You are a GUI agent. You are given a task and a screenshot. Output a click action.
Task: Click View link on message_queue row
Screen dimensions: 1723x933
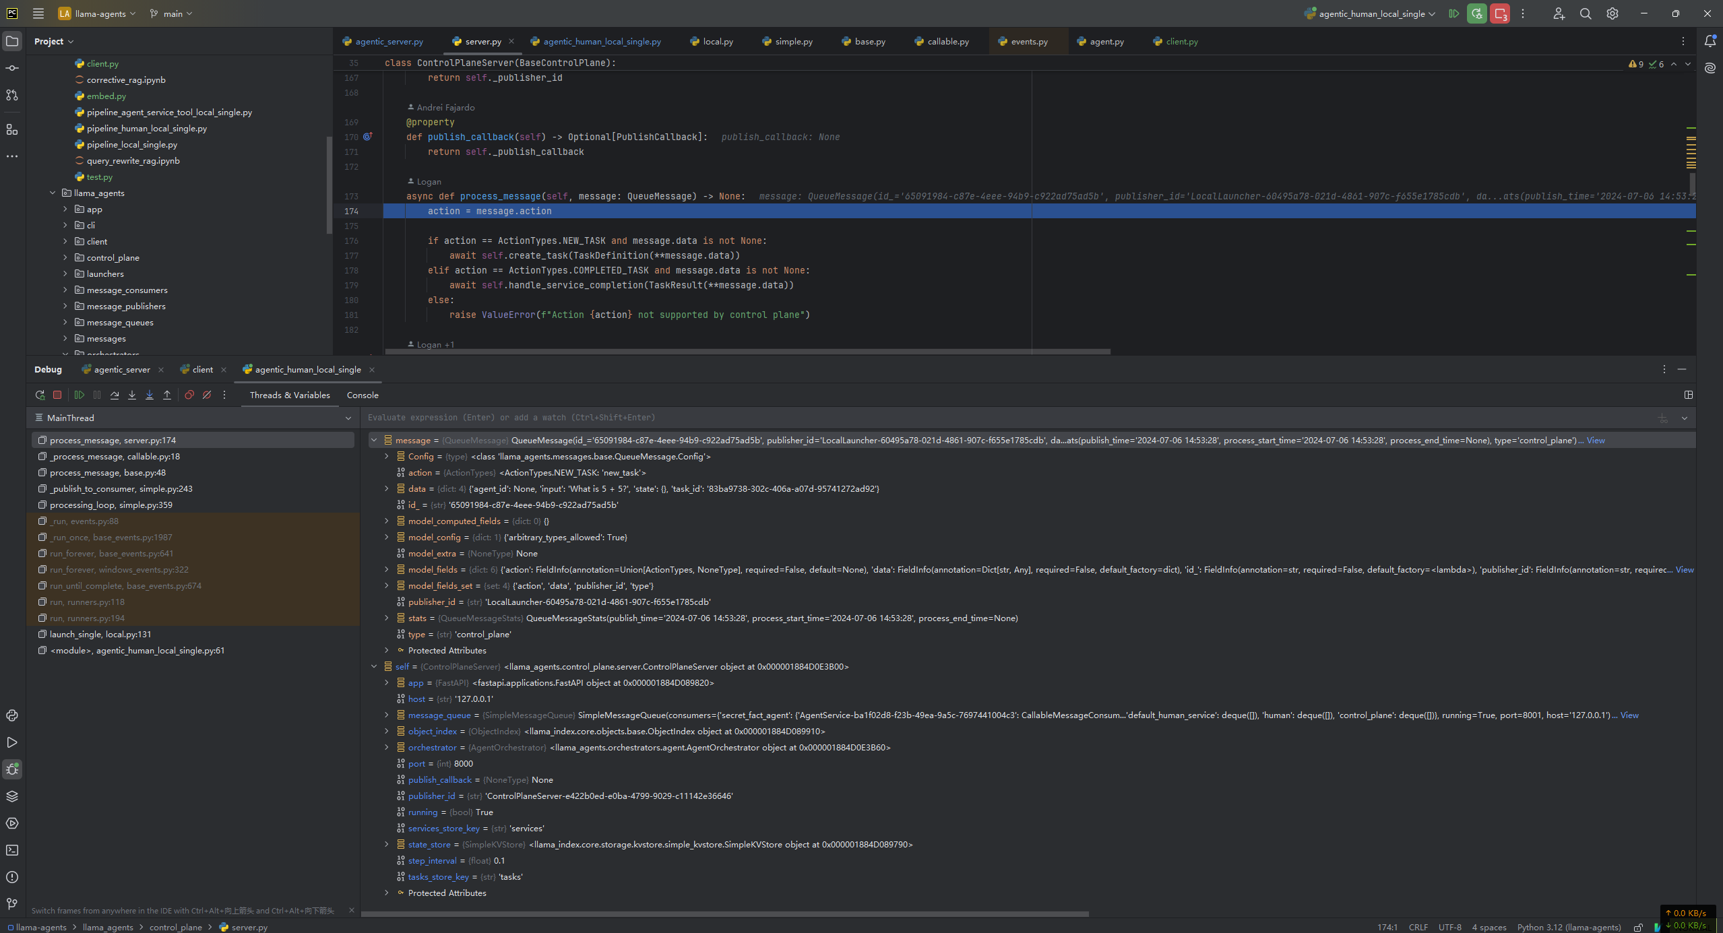pos(1629,715)
